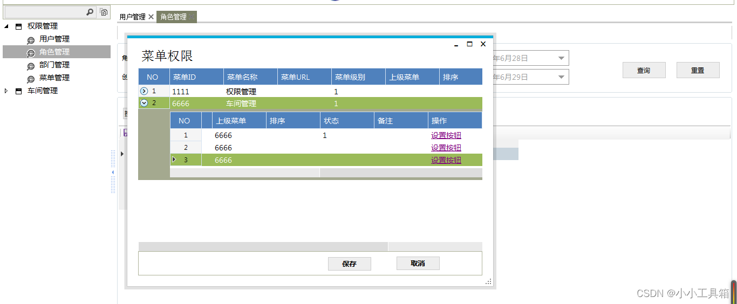This screenshot has height=304, width=737.
Task: Expand the 车间管理 tree node
Action: pos(6,91)
